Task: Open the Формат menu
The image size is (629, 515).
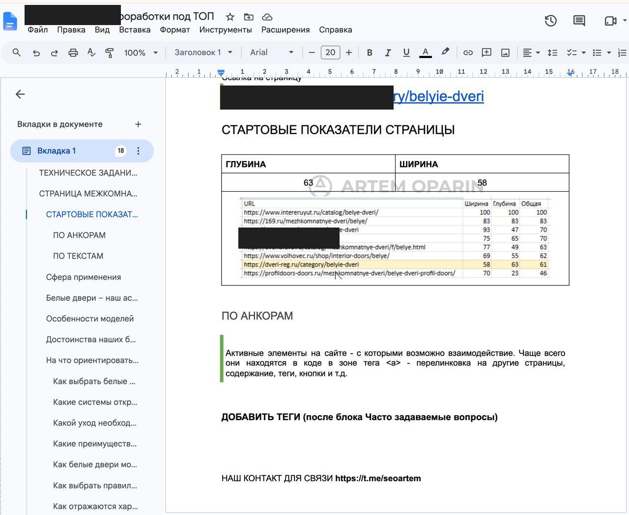Action: click(x=175, y=29)
